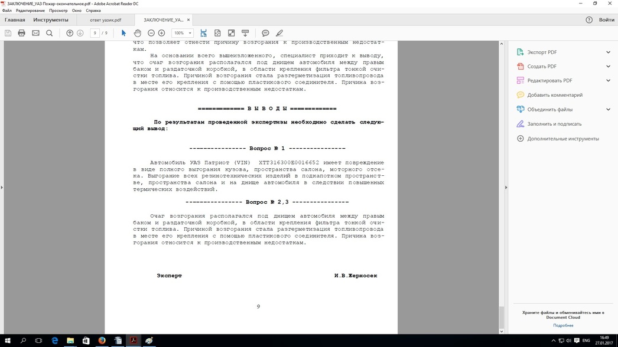Add a sticky note comment
Screen dimensions: 618x347
click(265, 33)
